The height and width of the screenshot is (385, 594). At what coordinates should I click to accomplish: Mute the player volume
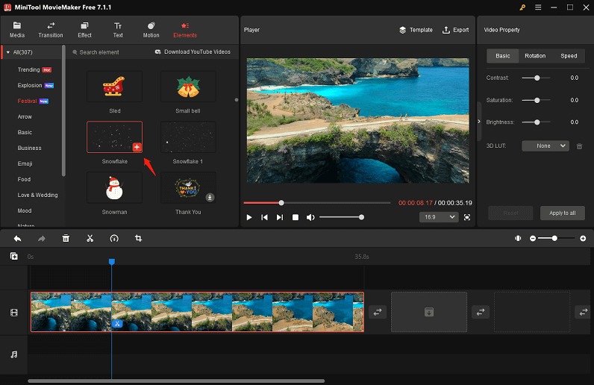(x=310, y=217)
